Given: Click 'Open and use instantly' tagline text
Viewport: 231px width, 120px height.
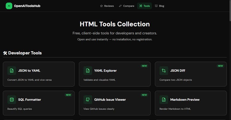Looking at the screenshot, I should click(x=115, y=39).
